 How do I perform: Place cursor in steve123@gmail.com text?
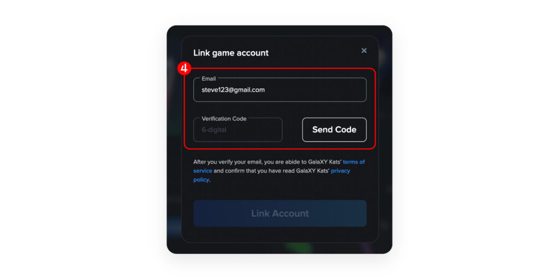233,90
